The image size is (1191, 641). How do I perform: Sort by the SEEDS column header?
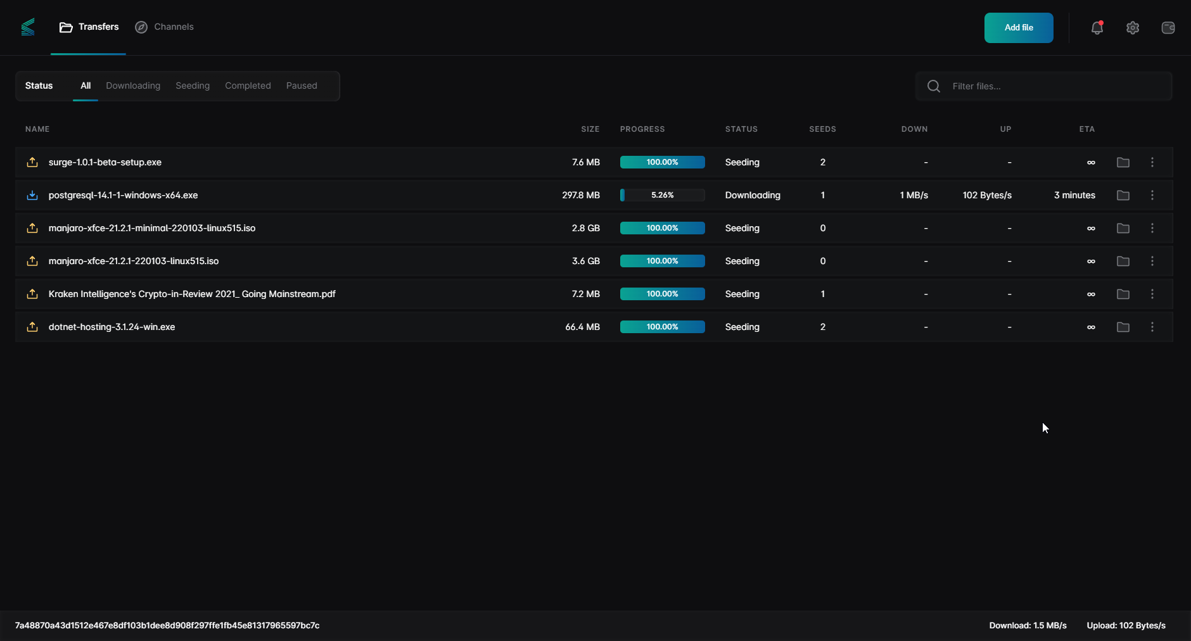pyautogui.click(x=823, y=129)
